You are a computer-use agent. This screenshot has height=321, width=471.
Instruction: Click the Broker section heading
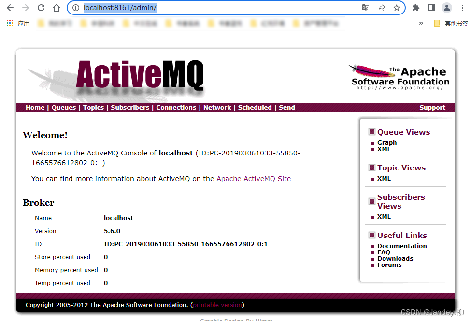pyautogui.click(x=39, y=203)
